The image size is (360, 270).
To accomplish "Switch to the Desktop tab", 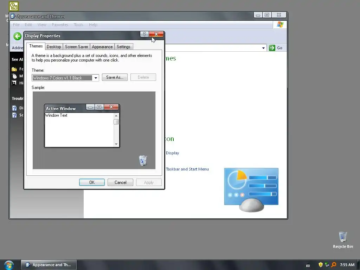I will coord(54,47).
